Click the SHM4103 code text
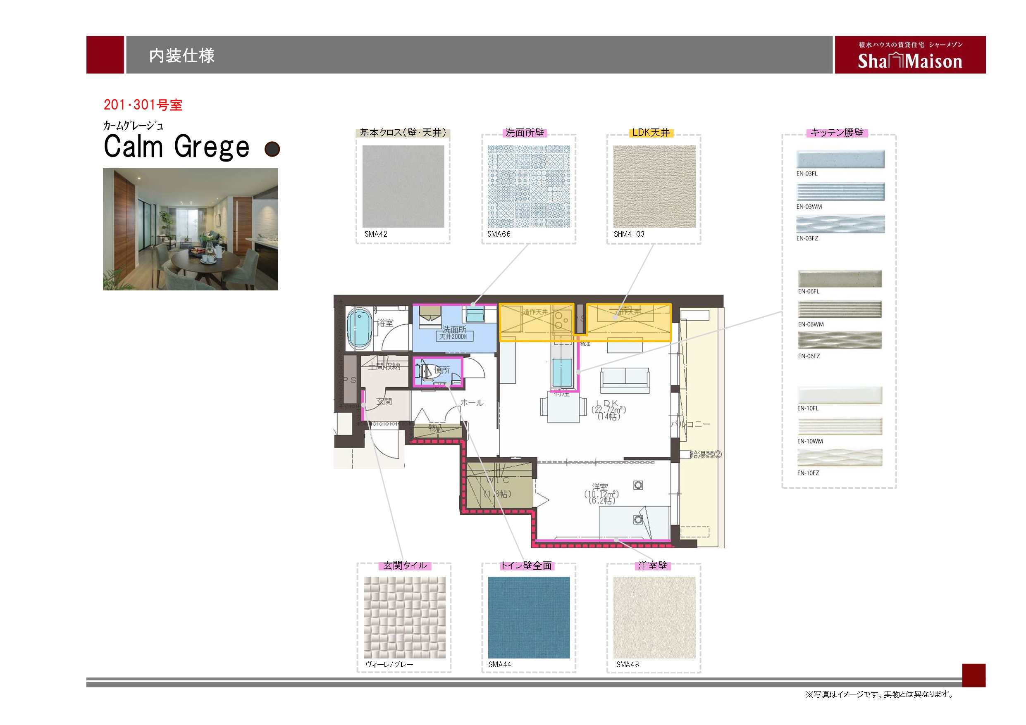The height and width of the screenshot is (725, 1026). pyautogui.click(x=629, y=234)
